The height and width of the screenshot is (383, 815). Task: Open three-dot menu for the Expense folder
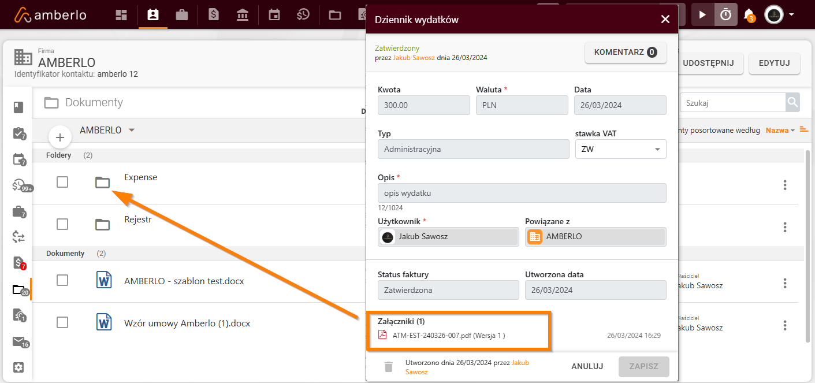pyautogui.click(x=785, y=185)
